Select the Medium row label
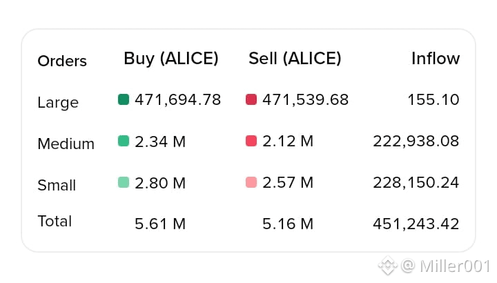 pyautogui.click(x=66, y=144)
